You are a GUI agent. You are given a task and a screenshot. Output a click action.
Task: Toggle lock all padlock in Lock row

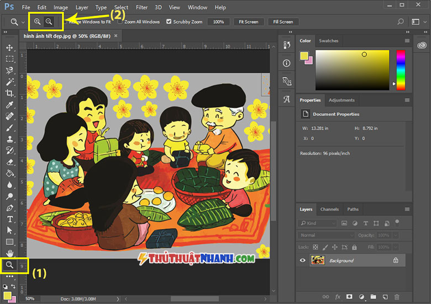pos(354,247)
